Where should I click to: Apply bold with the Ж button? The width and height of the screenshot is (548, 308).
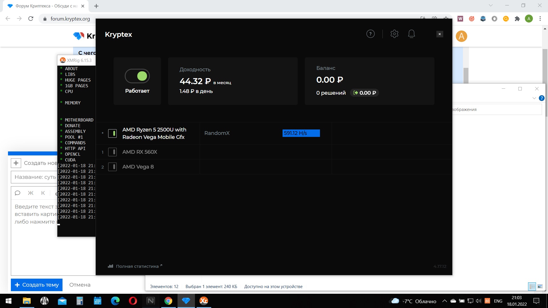(x=31, y=193)
